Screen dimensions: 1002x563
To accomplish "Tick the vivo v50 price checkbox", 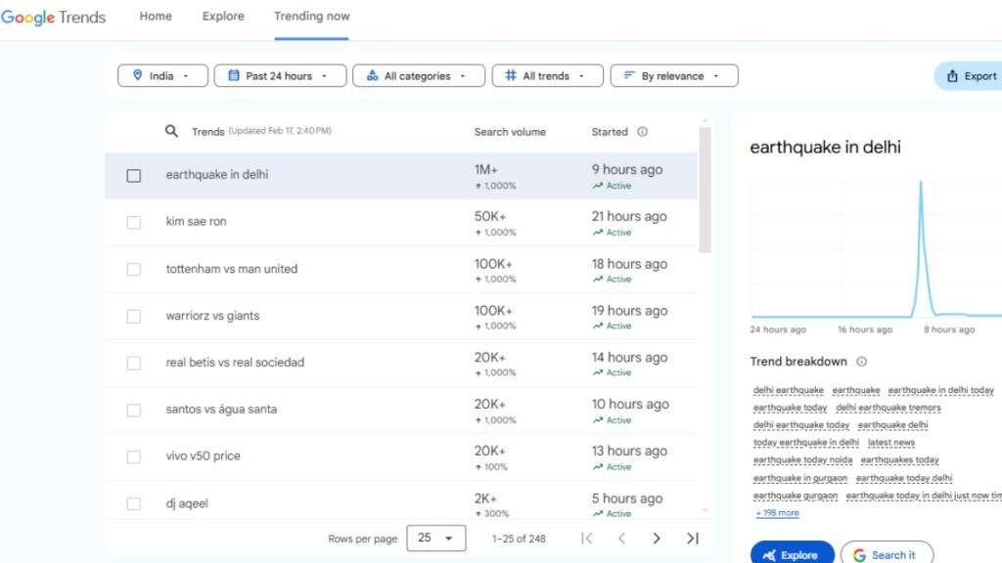I will (x=134, y=457).
